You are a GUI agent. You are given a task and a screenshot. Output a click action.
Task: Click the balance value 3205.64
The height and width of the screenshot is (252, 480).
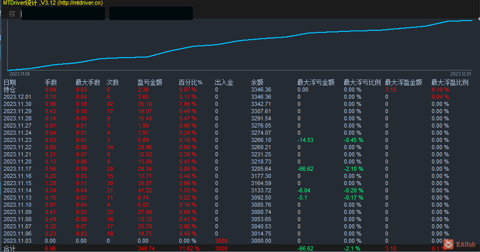tap(261, 169)
